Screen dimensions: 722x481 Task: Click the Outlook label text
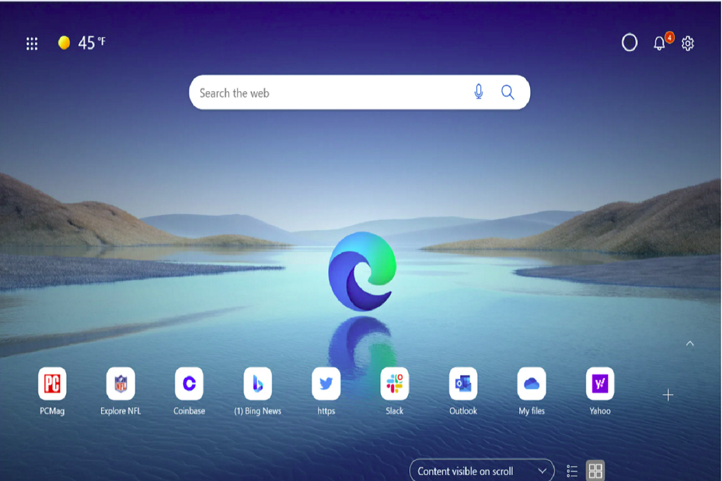pos(463,411)
